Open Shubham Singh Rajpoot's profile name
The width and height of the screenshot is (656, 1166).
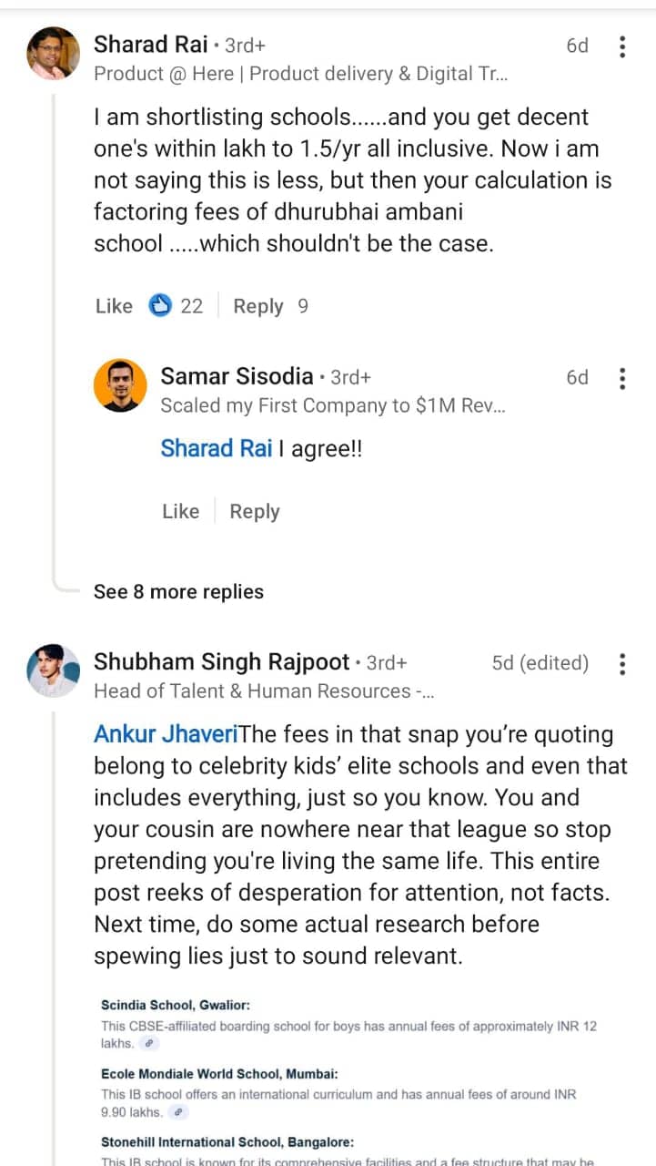pyautogui.click(x=222, y=662)
